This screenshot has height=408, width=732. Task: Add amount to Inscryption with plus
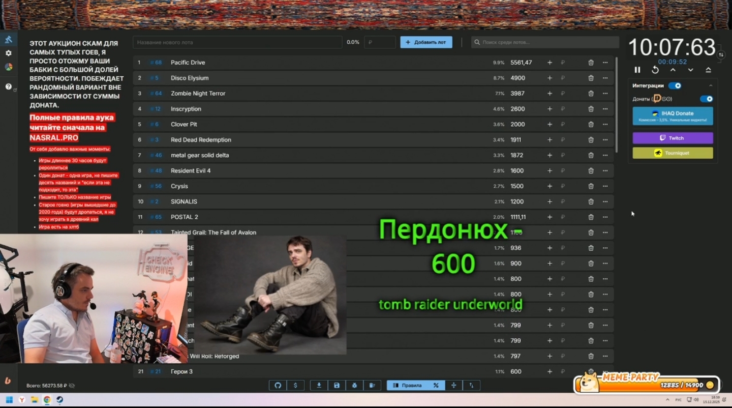(x=550, y=109)
